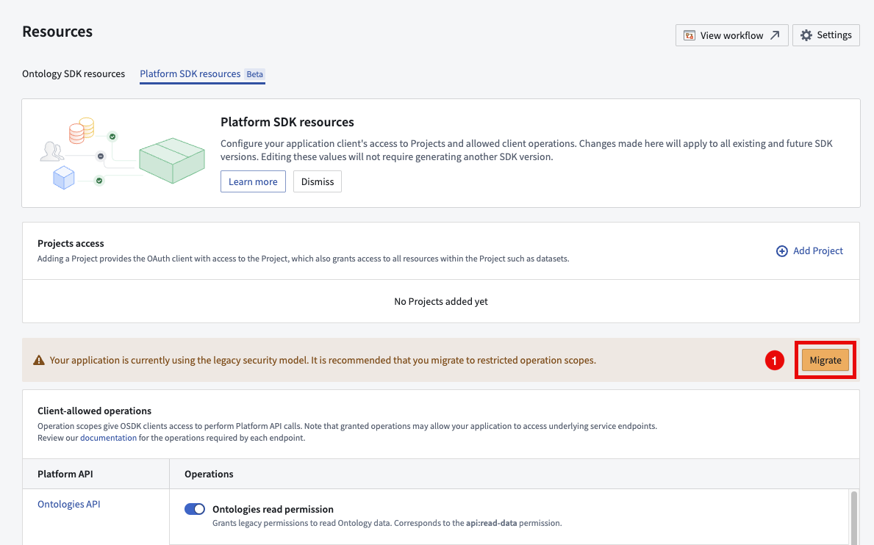Click the Migrate button

click(825, 360)
